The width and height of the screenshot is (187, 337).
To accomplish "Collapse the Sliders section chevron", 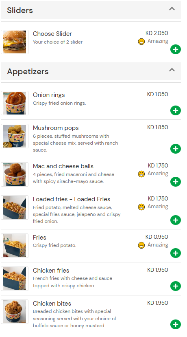I will click(x=172, y=9).
